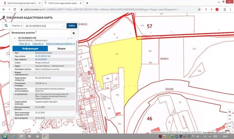Switch to the Услуги tab
The height and width of the screenshot is (139, 234).
click(x=61, y=49)
